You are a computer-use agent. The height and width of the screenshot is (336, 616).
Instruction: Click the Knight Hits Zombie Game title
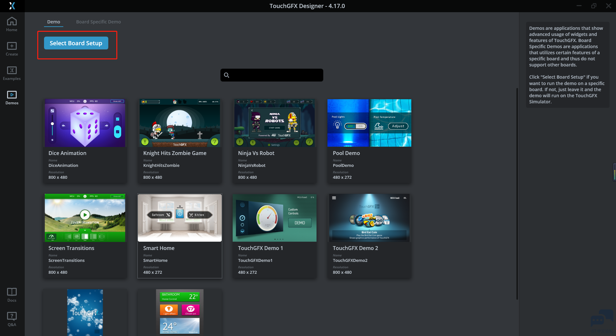pos(175,153)
